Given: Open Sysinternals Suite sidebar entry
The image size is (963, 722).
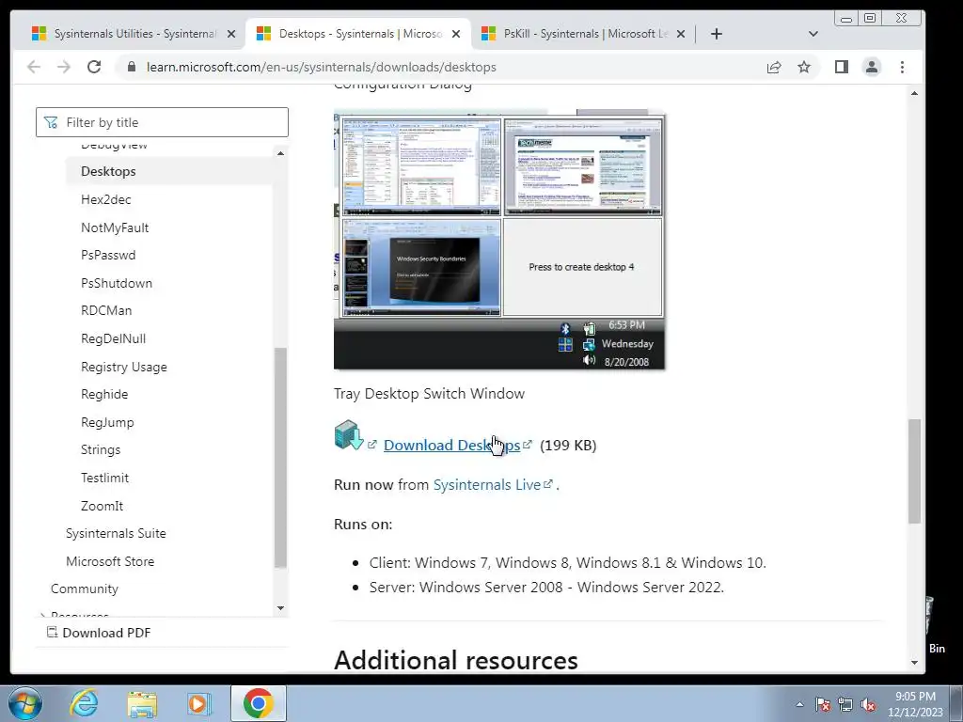Looking at the screenshot, I should tap(116, 534).
